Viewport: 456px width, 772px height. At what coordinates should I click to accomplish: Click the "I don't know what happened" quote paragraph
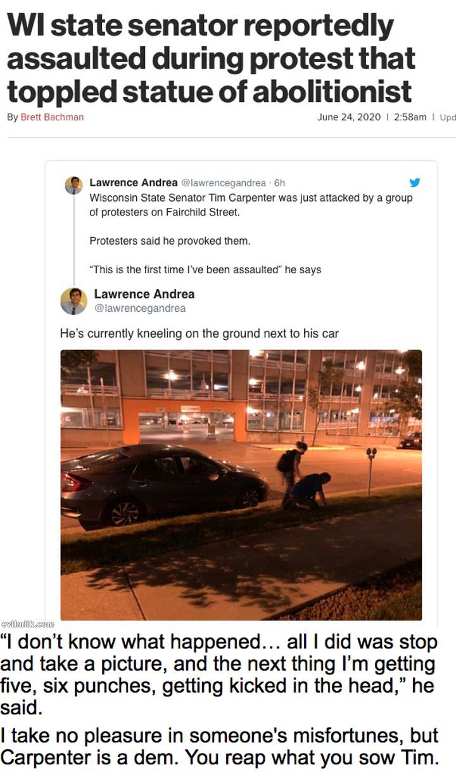pos(218,674)
